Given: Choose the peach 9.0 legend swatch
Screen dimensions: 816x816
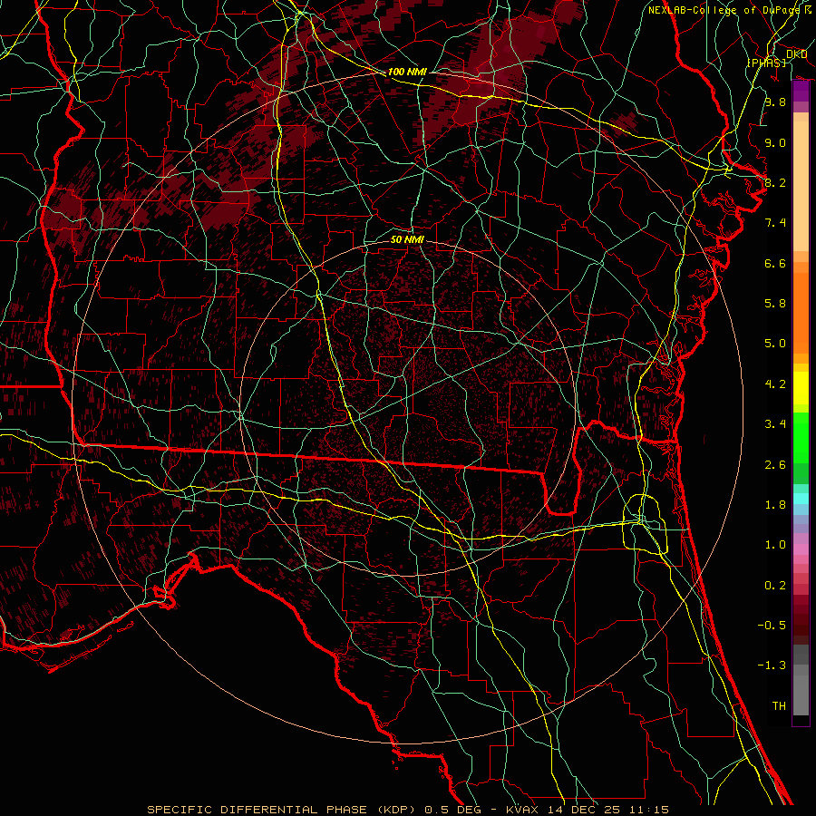Looking at the screenshot, I should pyautogui.click(x=801, y=142).
